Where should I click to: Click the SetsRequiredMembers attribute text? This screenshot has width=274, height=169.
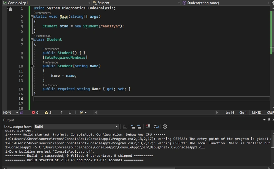(65, 57)
